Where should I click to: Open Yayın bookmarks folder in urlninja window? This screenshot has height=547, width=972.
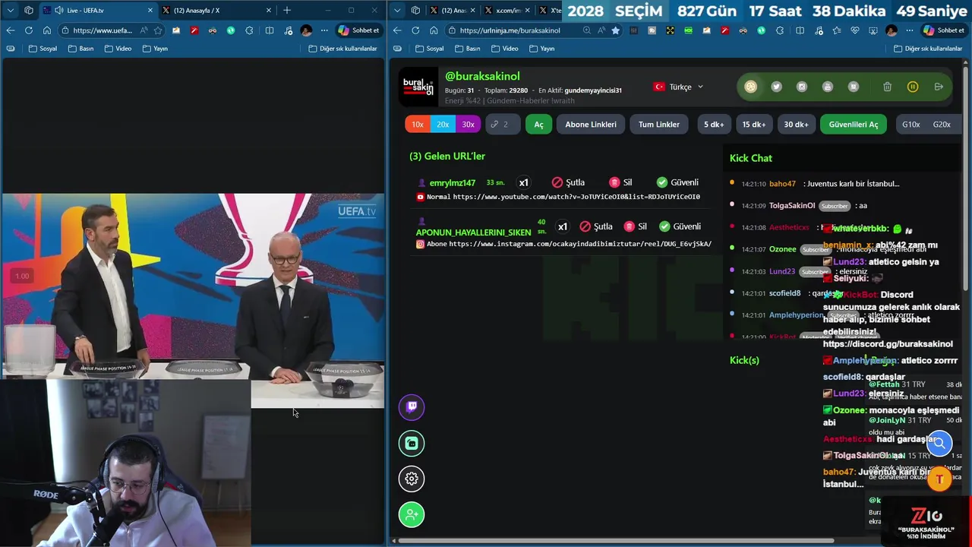point(541,49)
